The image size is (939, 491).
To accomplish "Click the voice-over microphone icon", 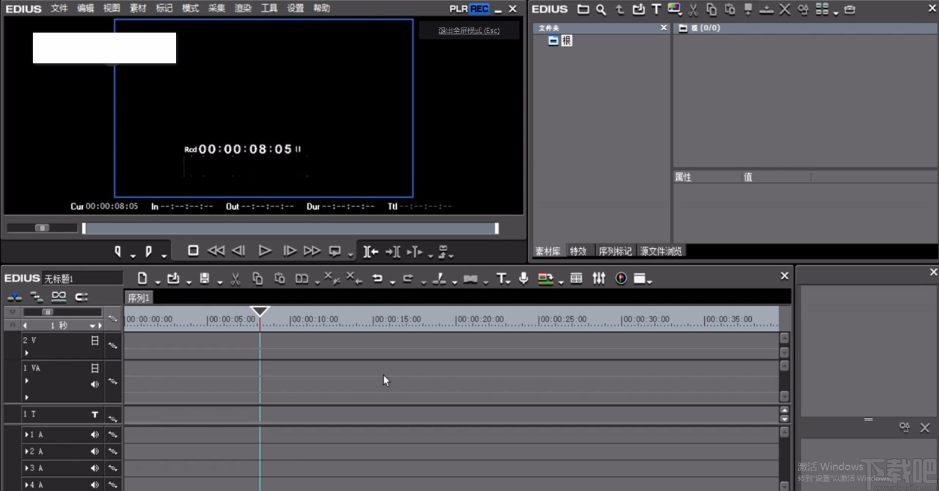I will (523, 279).
